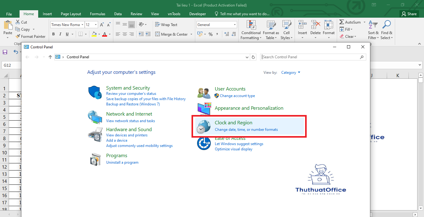Switch to the Page Layout ribbon tab
424x217 pixels.
click(71, 14)
